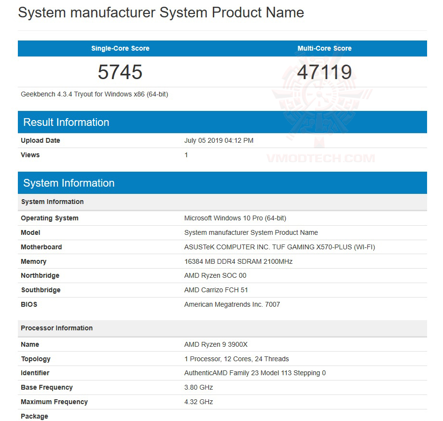Select the 'BIOS' row label
Image resolution: width=443 pixels, height=421 pixels.
[29, 304]
